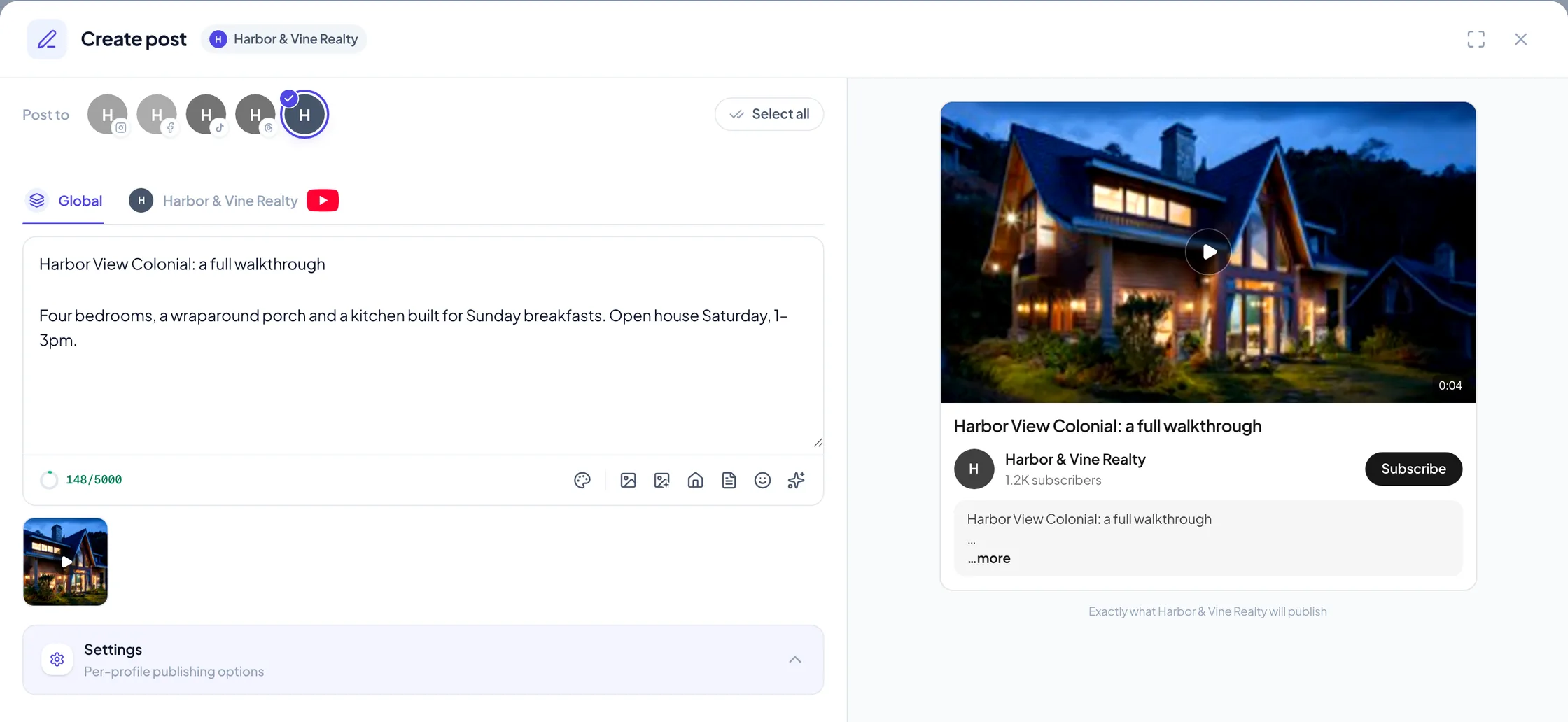This screenshot has height=722, width=1568.
Task: Click the AI sparkles assistant icon
Action: pyautogui.click(x=796, y=480)
